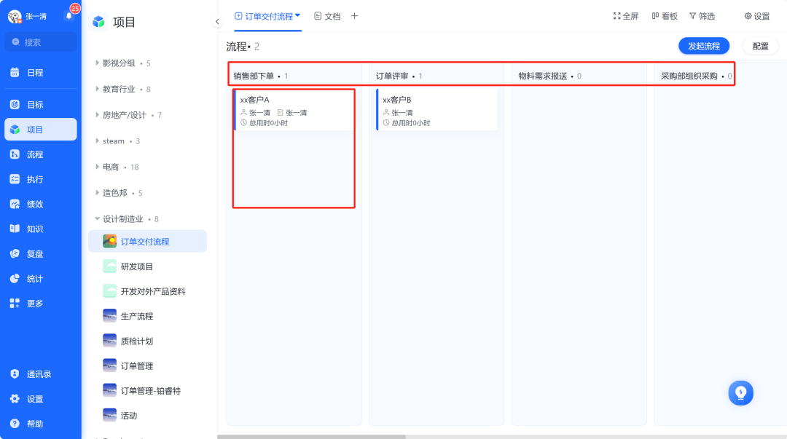Open 更多 apps in the sidebar
This screenshot has width=787, height=439.
(41, 304)
